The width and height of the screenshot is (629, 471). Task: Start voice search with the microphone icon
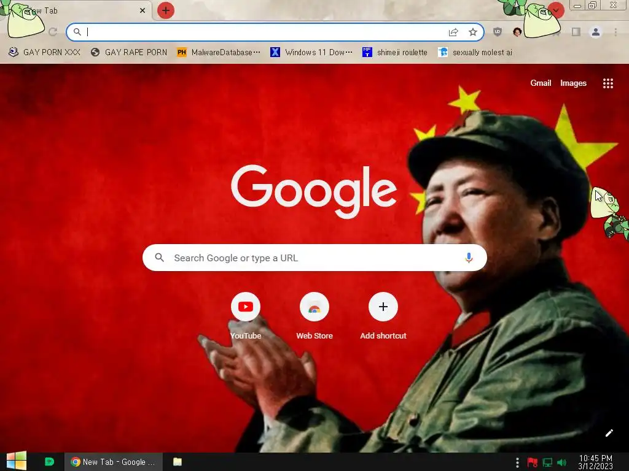point(469,258)
